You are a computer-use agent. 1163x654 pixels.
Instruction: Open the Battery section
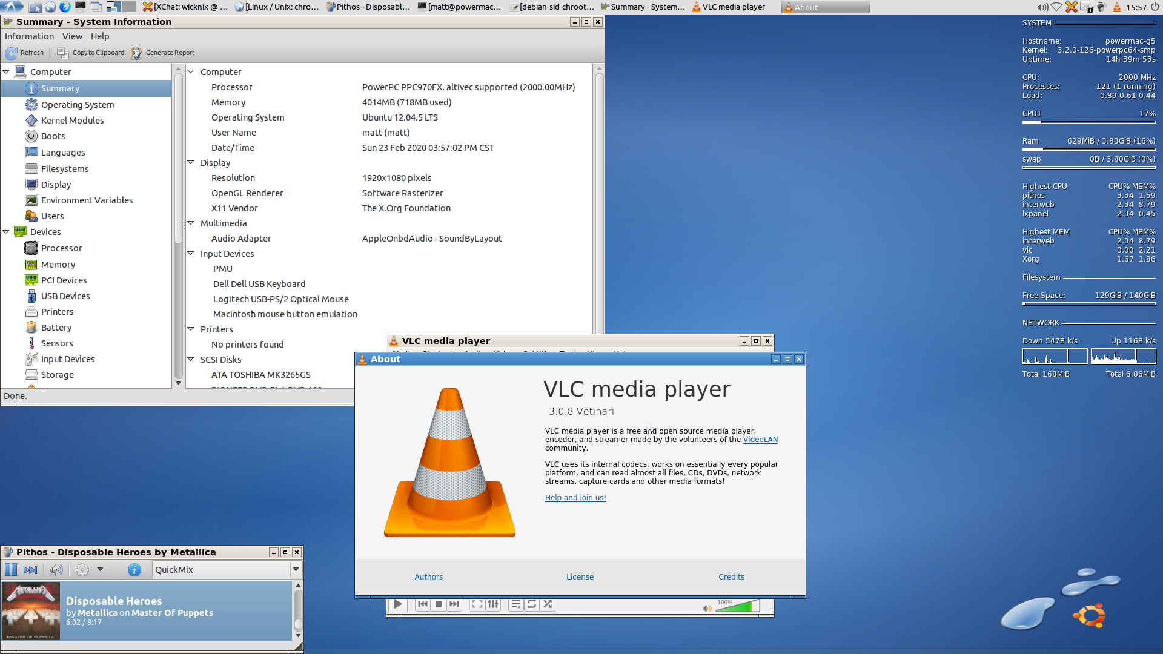[x=56, y=327]
